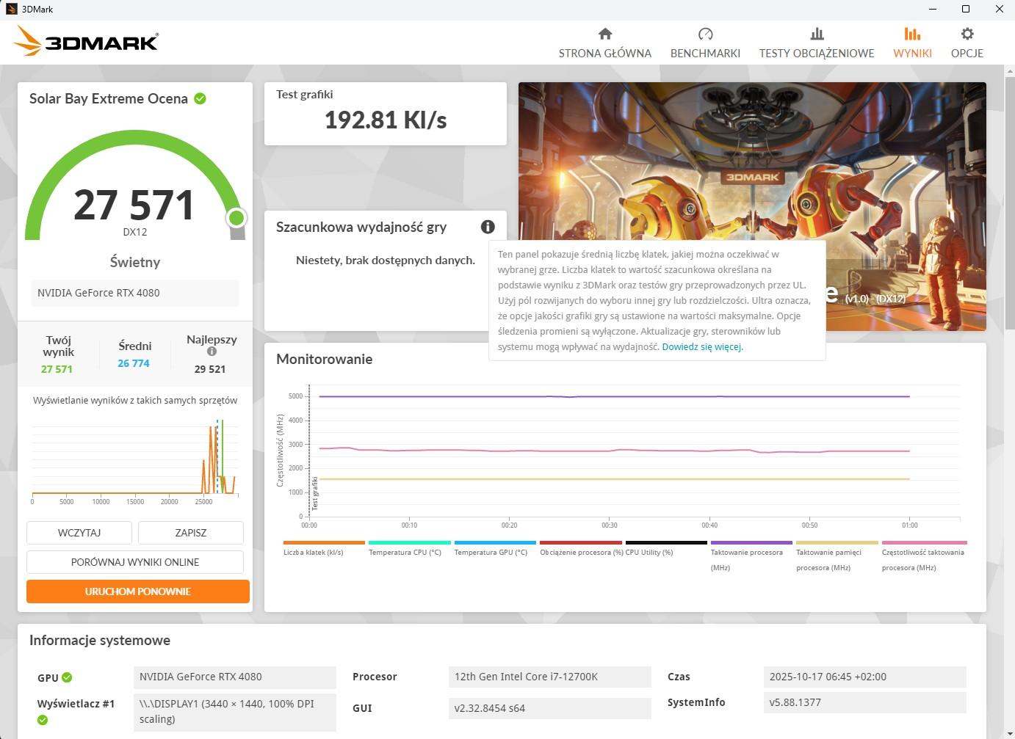This screenshot has width=1015, height=739.
Task: Click the results distribution histogram chart
Action: coord(135,460)
